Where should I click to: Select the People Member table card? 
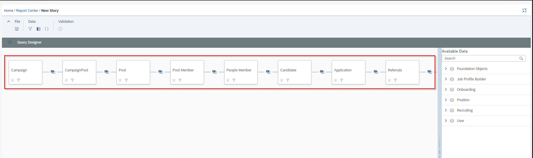(241, 72)
